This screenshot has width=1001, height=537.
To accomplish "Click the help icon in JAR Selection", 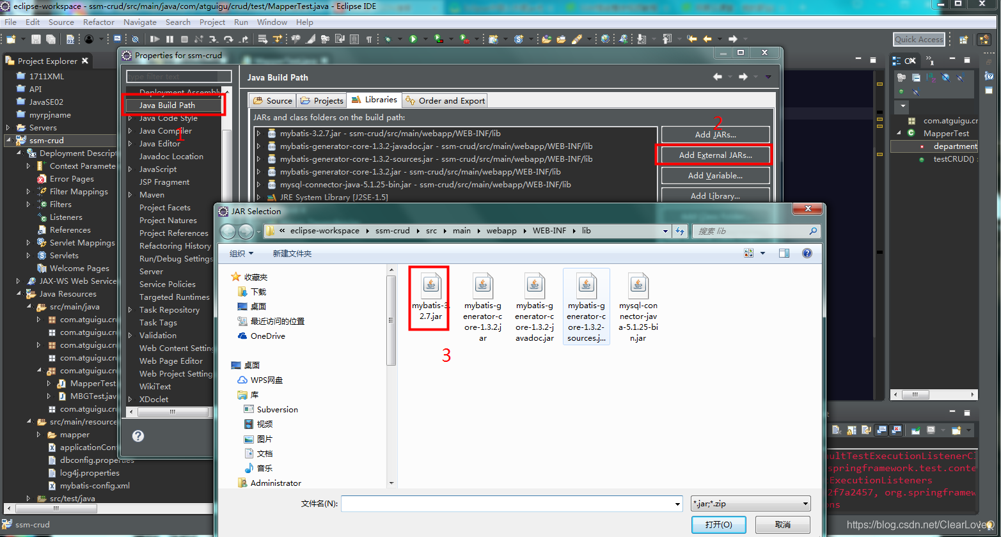I will click(807, 253).
